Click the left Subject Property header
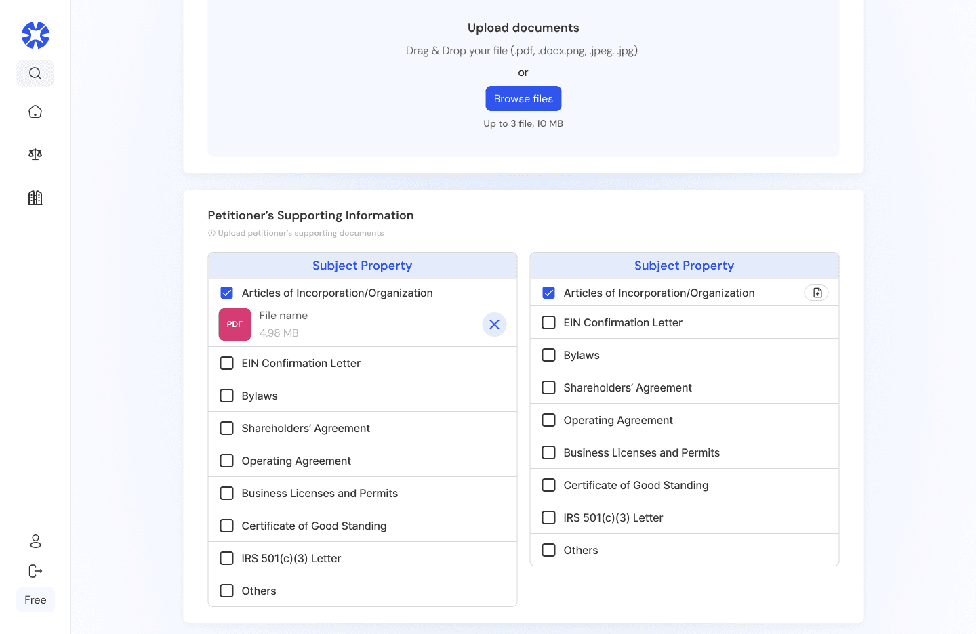The width and height of the screenshot is (976, 634). coord(362,266)
